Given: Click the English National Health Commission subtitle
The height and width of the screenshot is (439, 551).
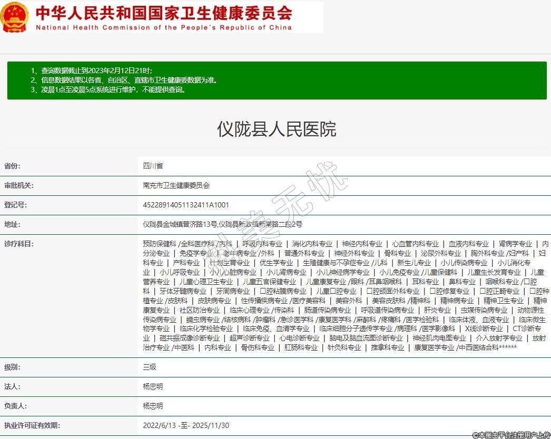Looking at the screenshot, I should tap(163, 27).
